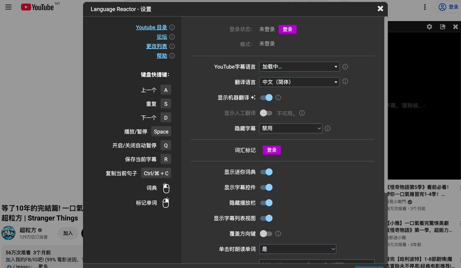Close the Language Reactor settings dialog
Viewport: 461px width, 268px height.
[380, 8]
